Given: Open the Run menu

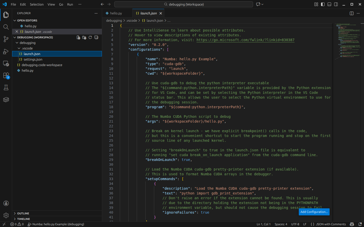Looking at the screenshot, I should coord(70,4).
